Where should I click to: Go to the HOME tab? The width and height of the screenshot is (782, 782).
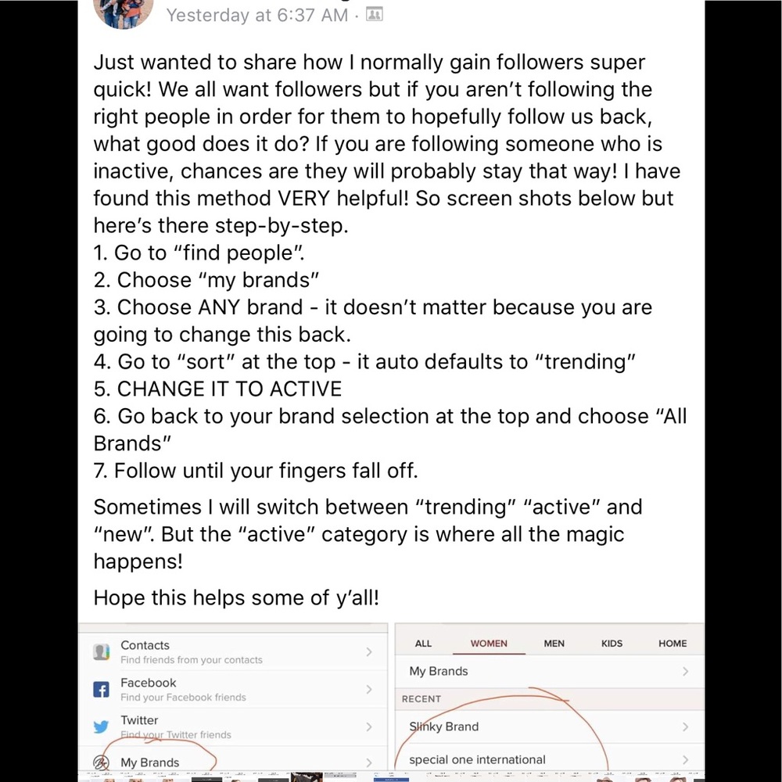673,644
